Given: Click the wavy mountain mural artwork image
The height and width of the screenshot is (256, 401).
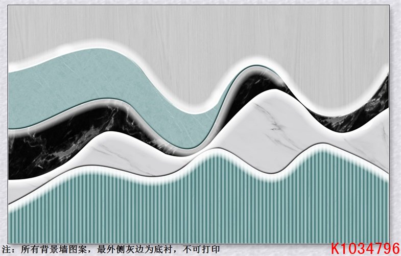Looking at the screenshot, I should point(199,124).
